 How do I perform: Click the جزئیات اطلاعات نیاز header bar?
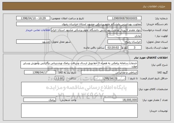[87, 6]
